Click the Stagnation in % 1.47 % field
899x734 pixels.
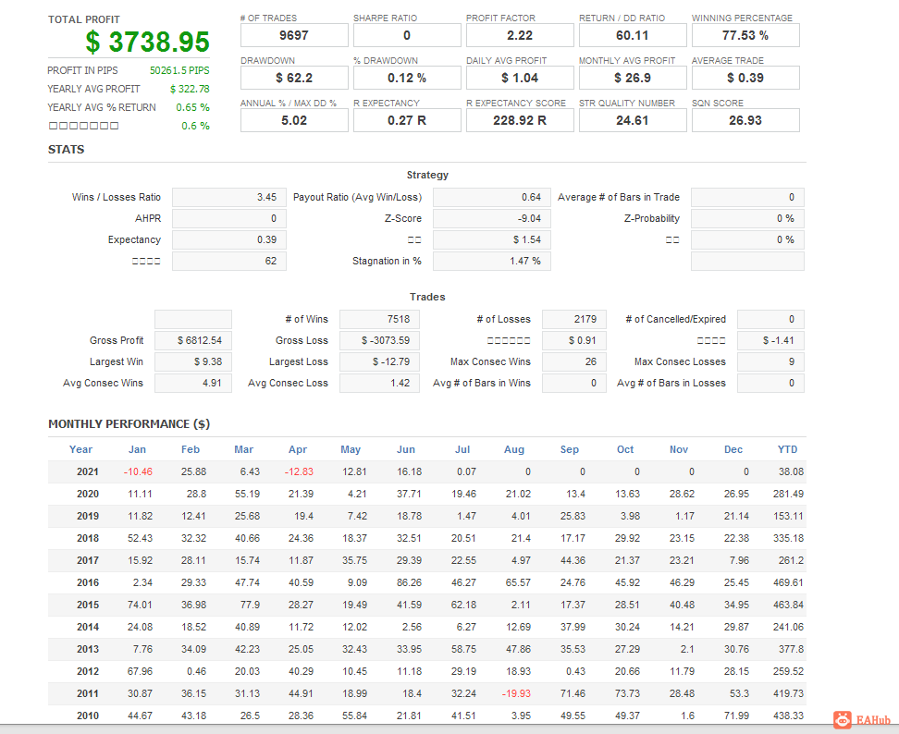click(x=491, y=261)
